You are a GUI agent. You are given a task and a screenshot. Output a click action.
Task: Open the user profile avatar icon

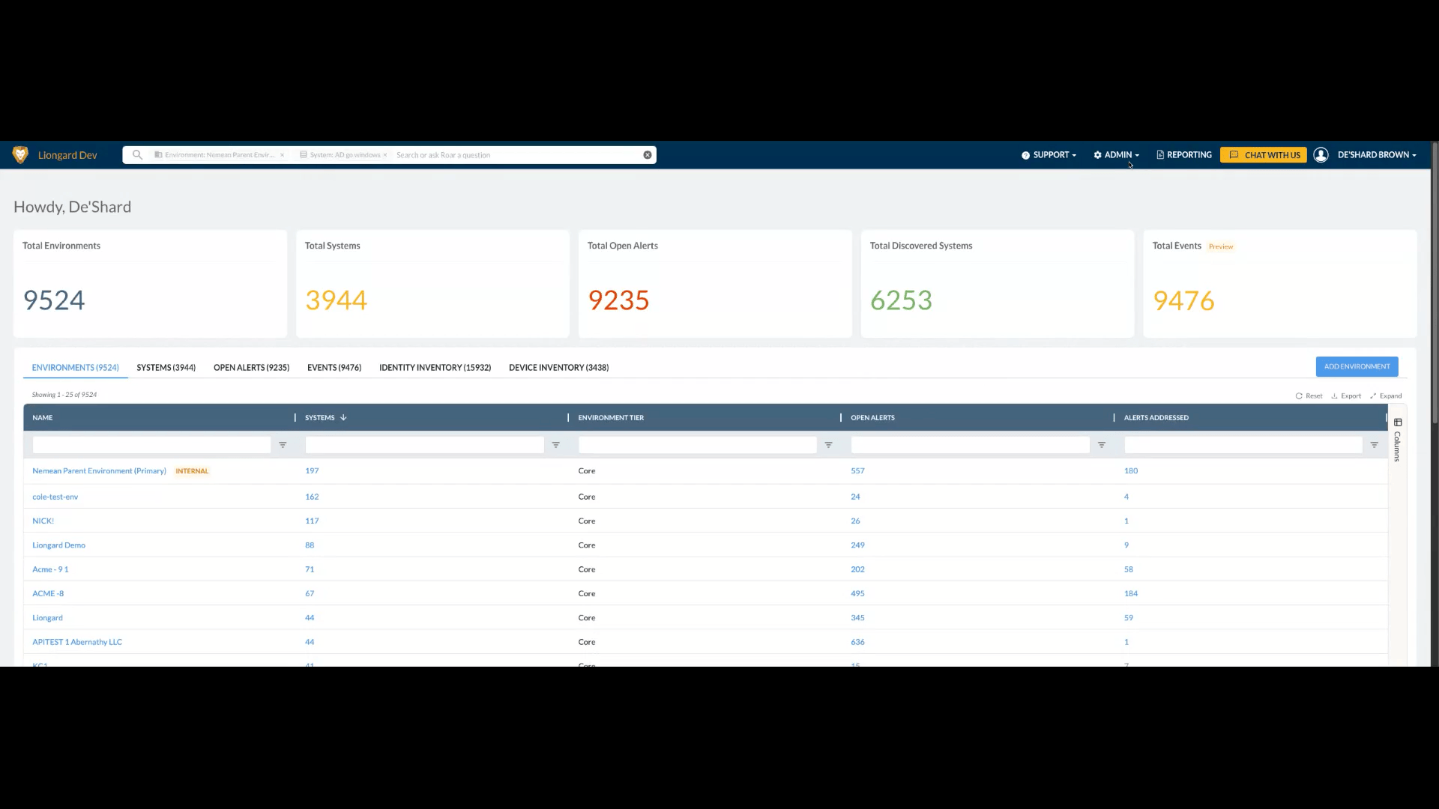[1321, 155]
